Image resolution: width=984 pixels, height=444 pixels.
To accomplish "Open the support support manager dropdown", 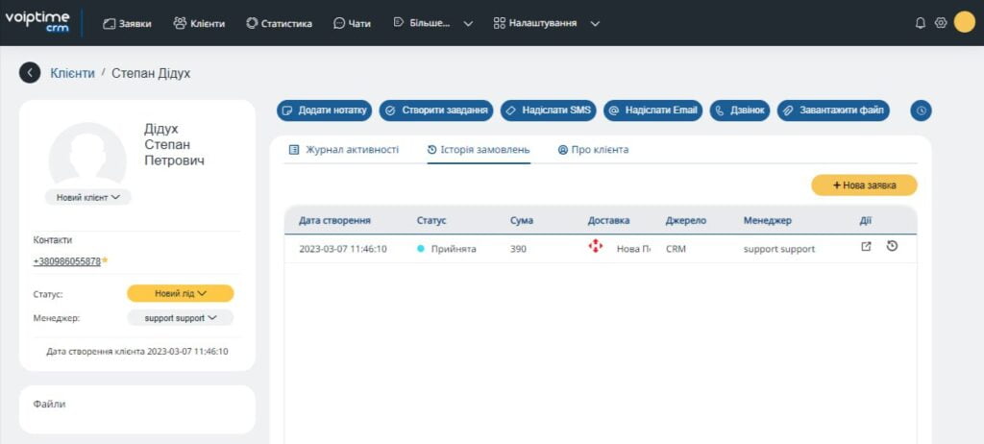I will click(x=181, y=318).
